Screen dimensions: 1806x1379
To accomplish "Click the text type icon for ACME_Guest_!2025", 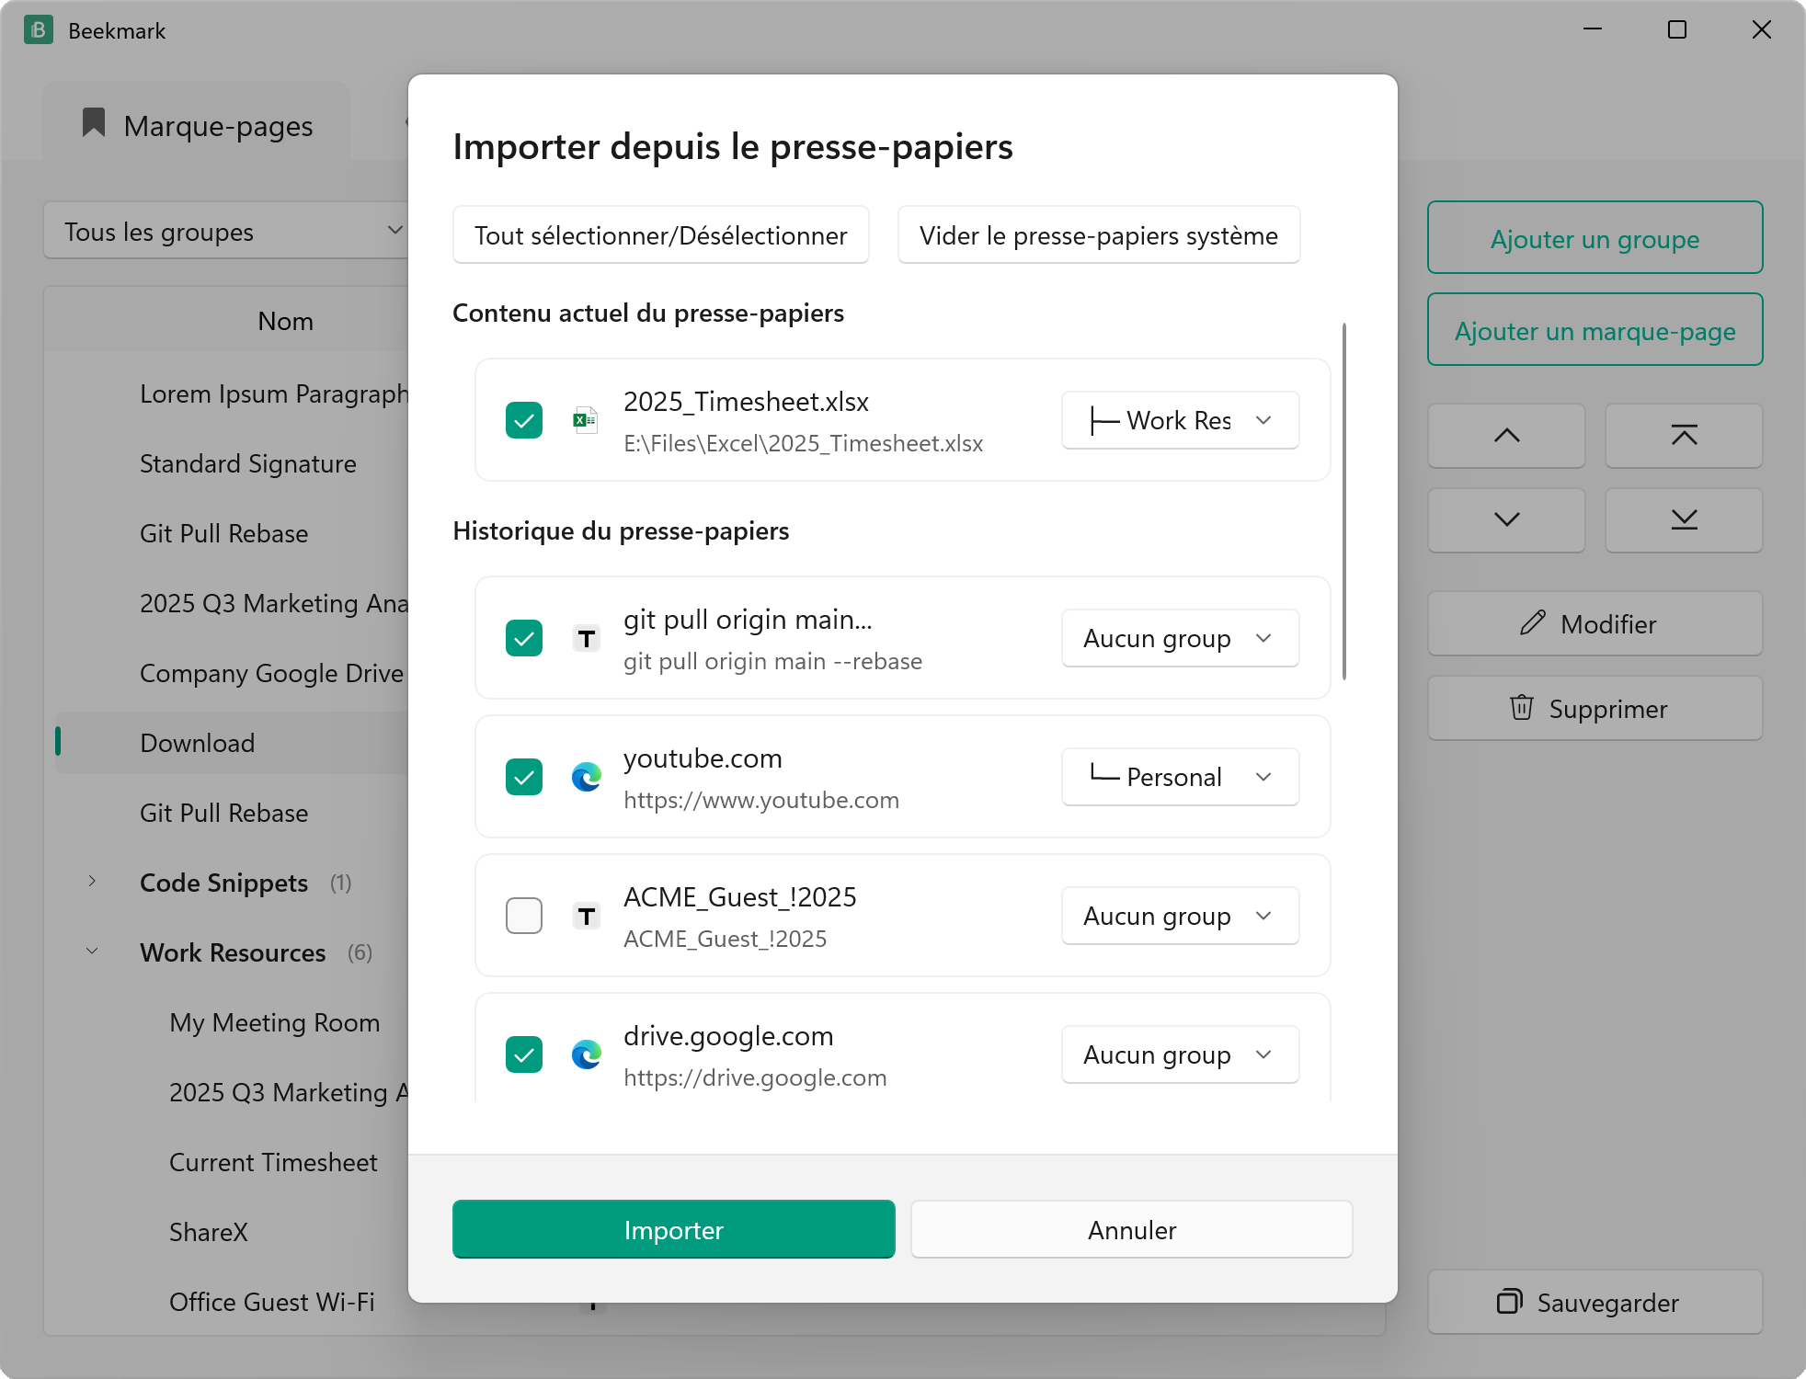I will point(587,916).
